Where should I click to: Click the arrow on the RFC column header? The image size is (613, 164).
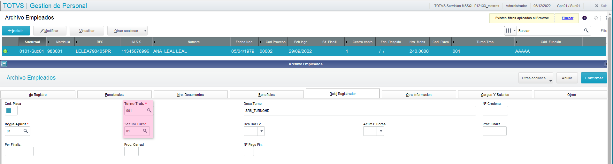pos(77,42)
